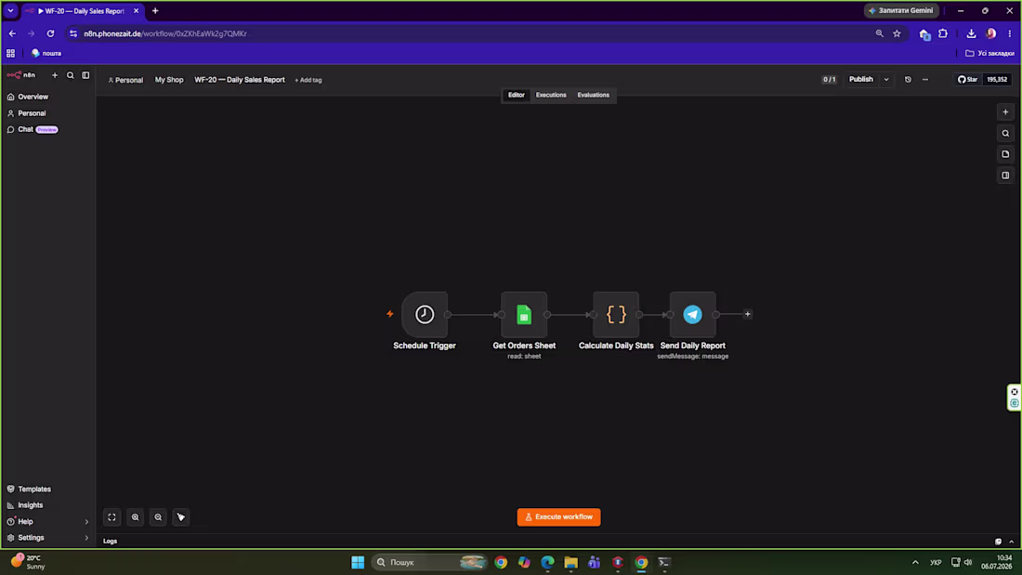Reload the browser page
This screenshot has height=575, width=1022.
pos(50,33)
